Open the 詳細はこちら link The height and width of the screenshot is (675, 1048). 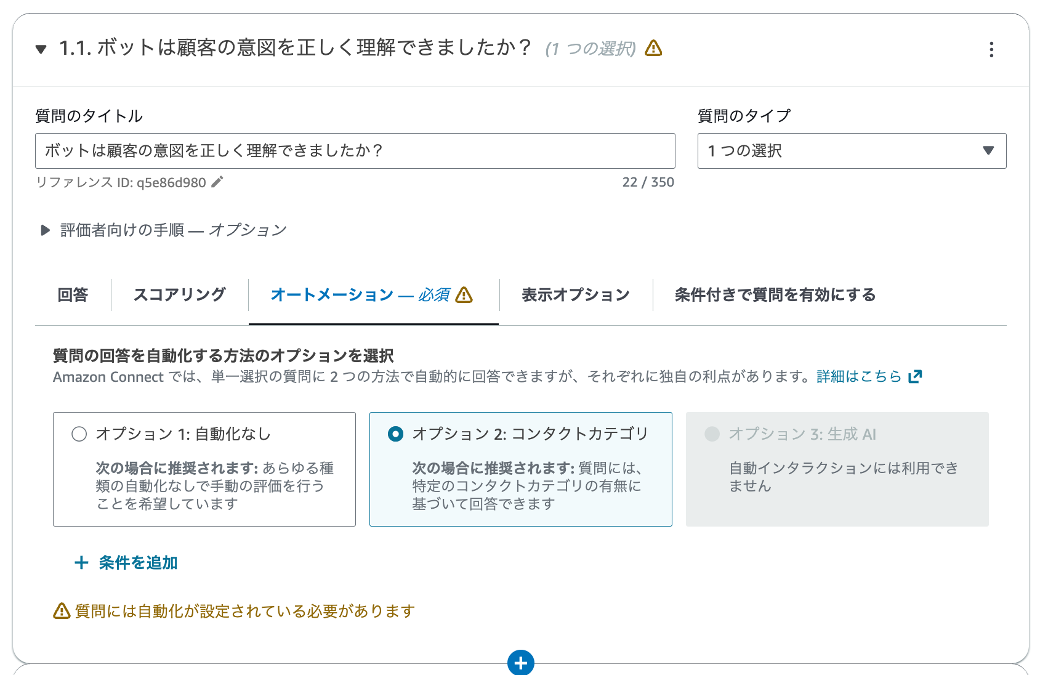858,376
